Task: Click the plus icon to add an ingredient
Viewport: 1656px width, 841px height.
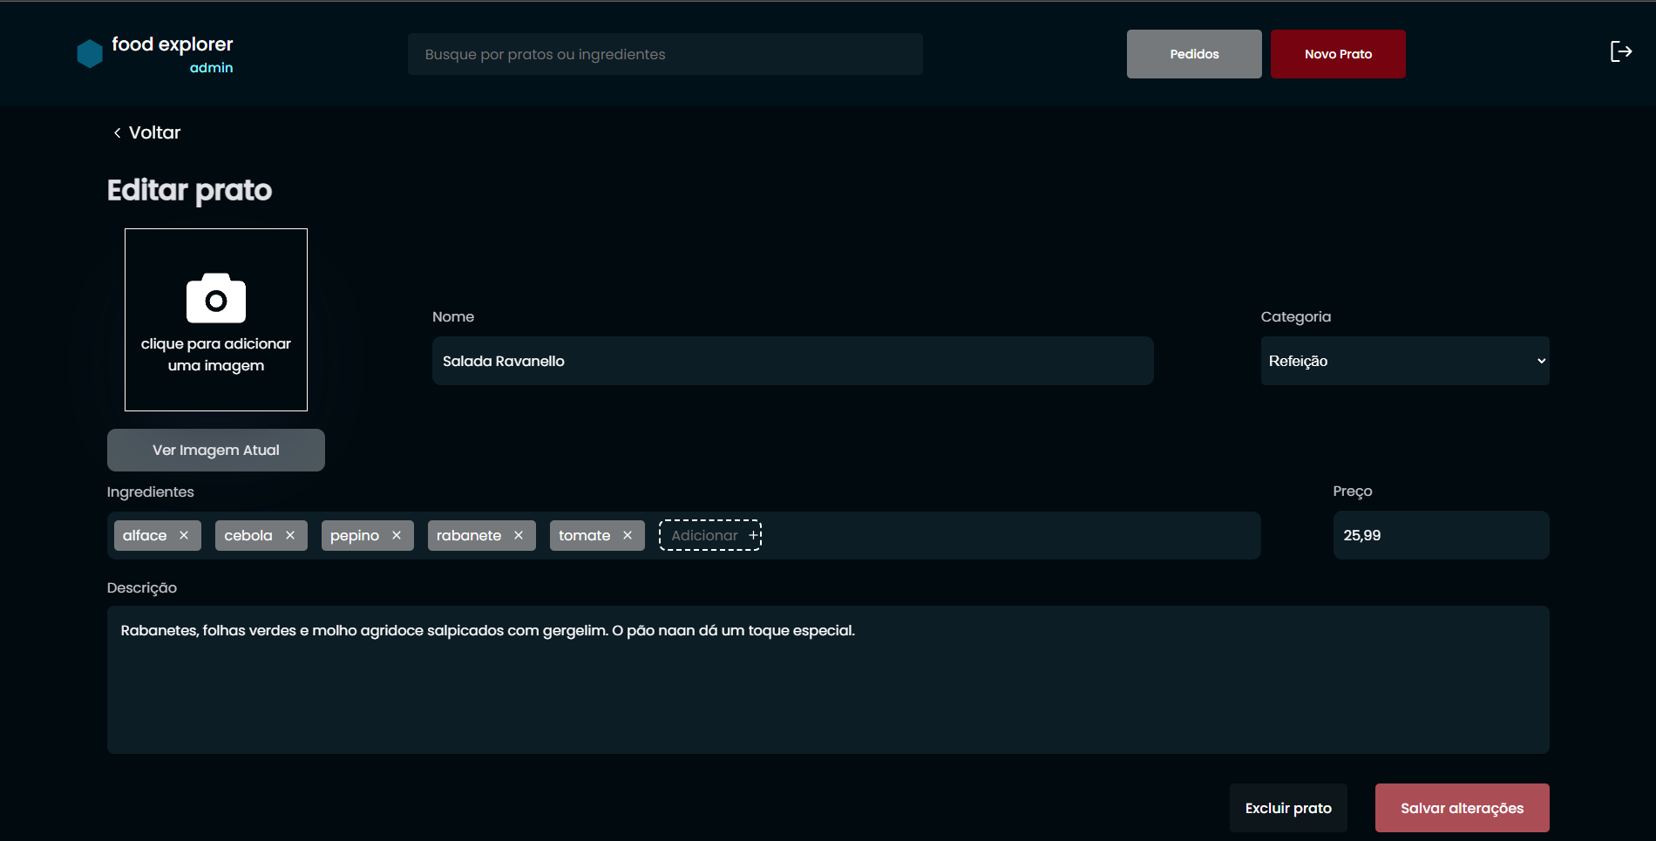Action: coord(751,534)
